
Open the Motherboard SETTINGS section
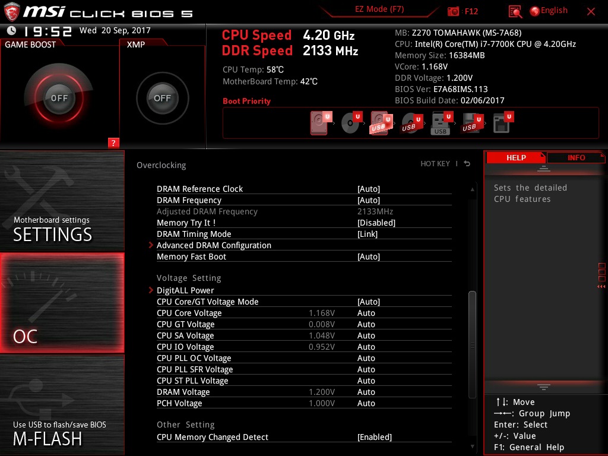pyautogui.click(x=62, y=202)
